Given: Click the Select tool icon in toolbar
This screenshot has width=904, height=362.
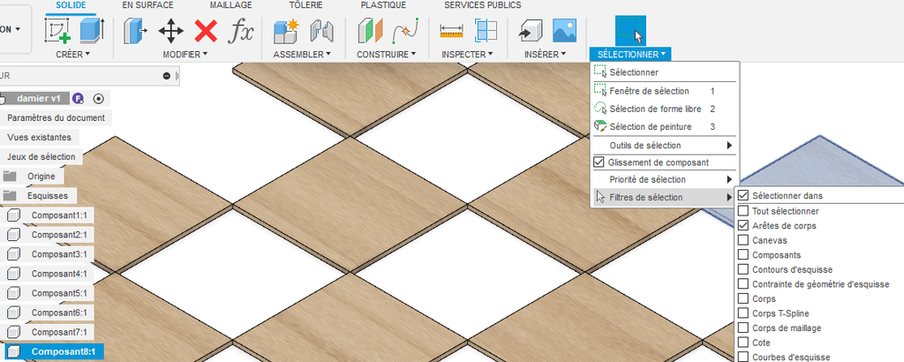Looking at the screenshot, I should pos(630,31).
